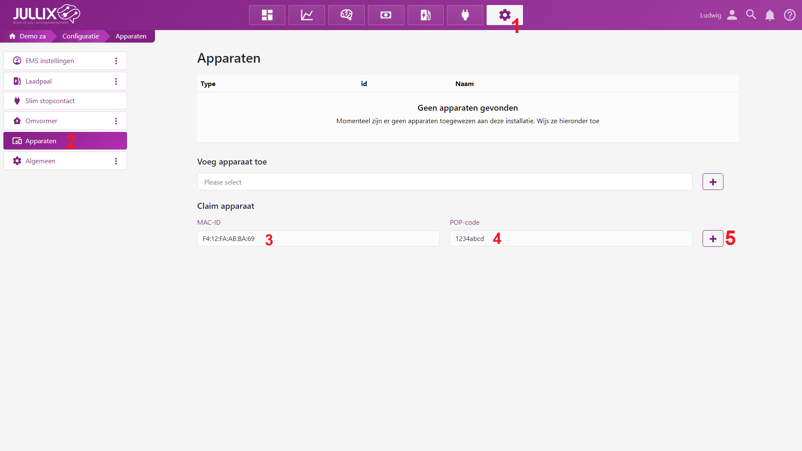Click the power plug icon in navbar

(465, 15)
